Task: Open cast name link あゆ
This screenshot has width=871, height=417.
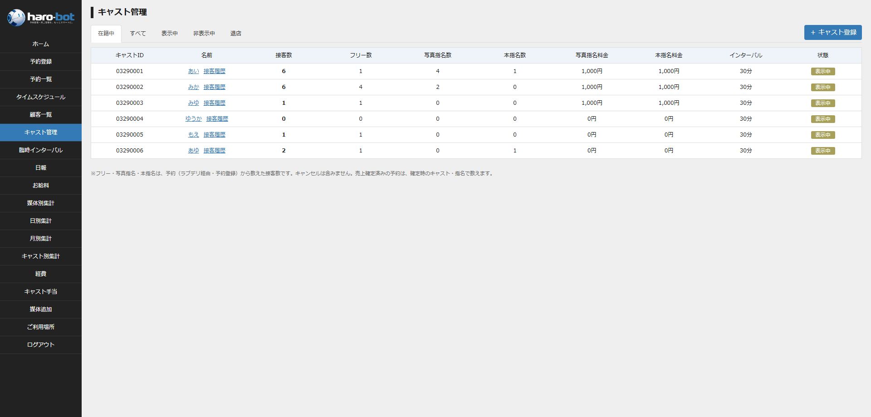Action: click(194, 151)
